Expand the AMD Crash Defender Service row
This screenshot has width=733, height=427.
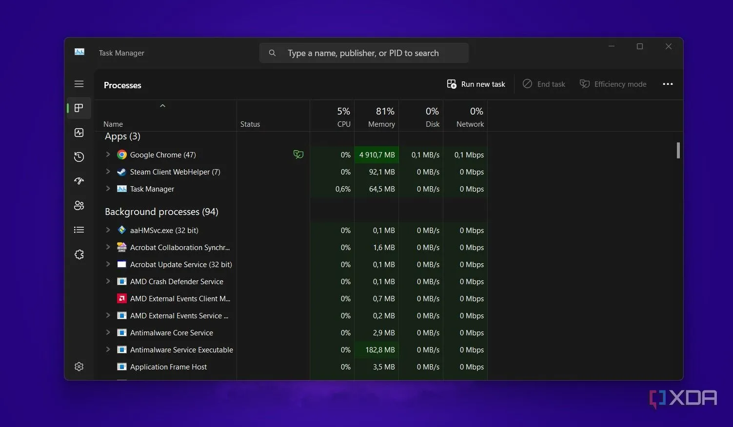point(108,281)
